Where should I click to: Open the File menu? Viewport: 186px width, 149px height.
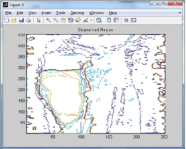[8, 13]
